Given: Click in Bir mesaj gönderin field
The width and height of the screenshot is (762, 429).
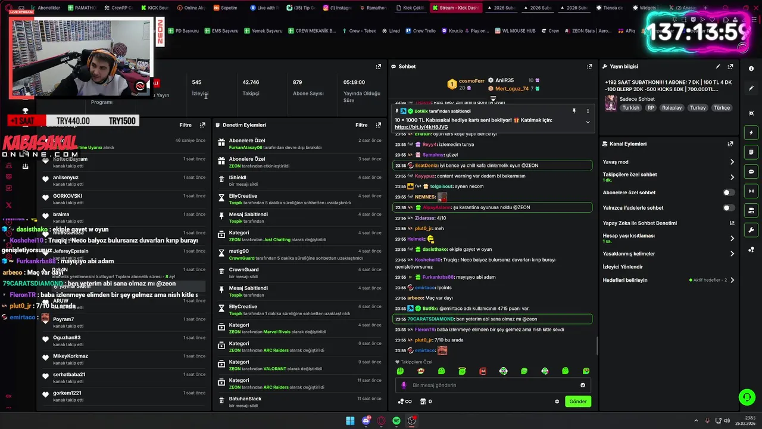Looking at the screenshot, I should point(494,385).
